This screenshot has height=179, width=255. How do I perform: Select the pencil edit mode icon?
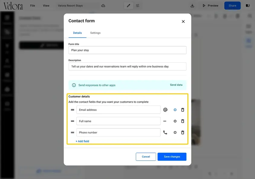tap(128, 6)
